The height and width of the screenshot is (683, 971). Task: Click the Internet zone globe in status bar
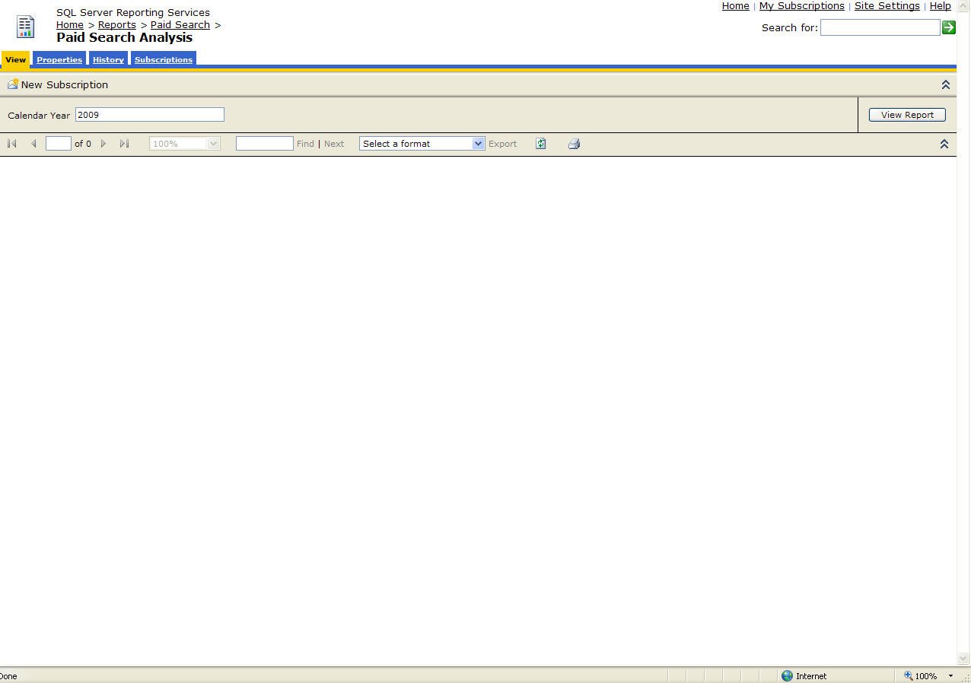[x=787, y=675]
